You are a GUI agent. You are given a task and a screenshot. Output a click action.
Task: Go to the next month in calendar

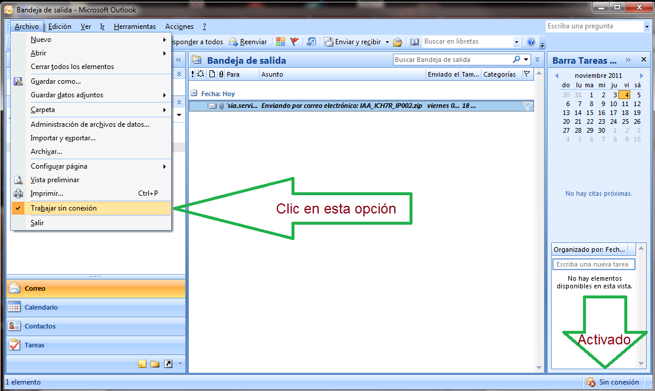tap(641, 75)
